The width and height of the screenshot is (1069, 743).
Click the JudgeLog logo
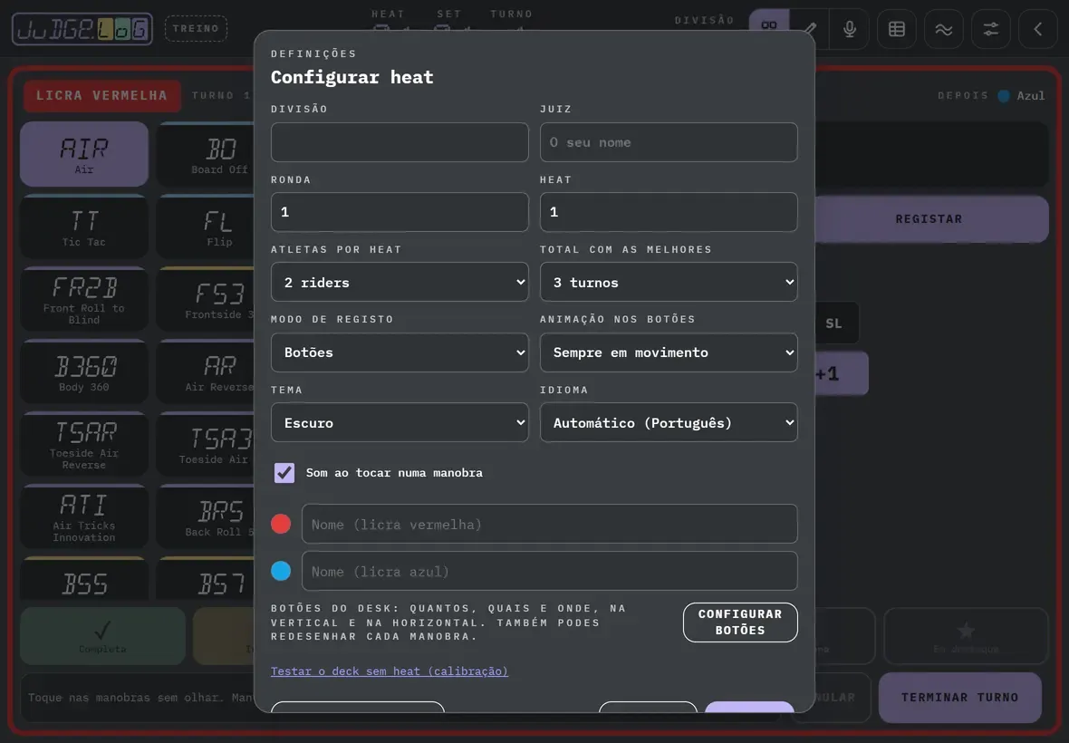(x=82, y=29)
